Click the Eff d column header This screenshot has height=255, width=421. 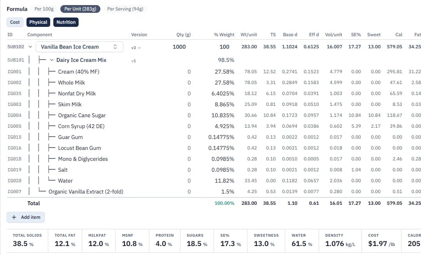coord(314,35)
